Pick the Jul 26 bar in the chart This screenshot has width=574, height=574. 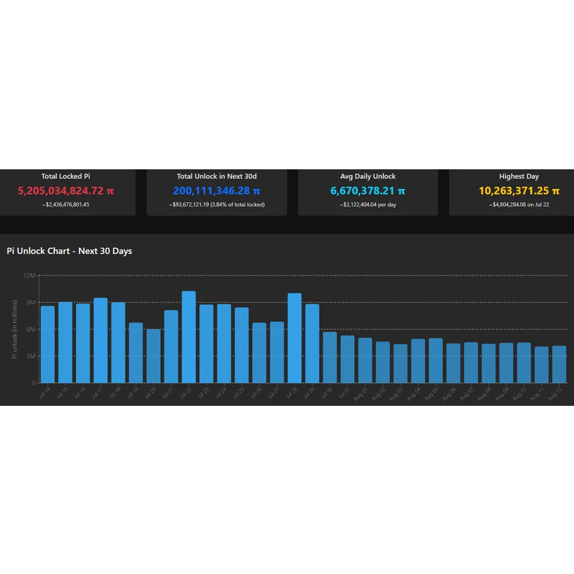coord(259,353)
